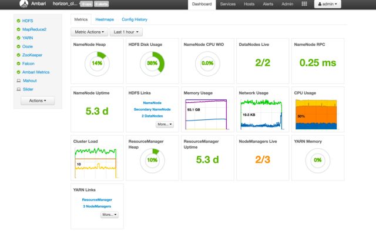Open the Cluster Load graph

pyautogui.click(x=96, y=163)
